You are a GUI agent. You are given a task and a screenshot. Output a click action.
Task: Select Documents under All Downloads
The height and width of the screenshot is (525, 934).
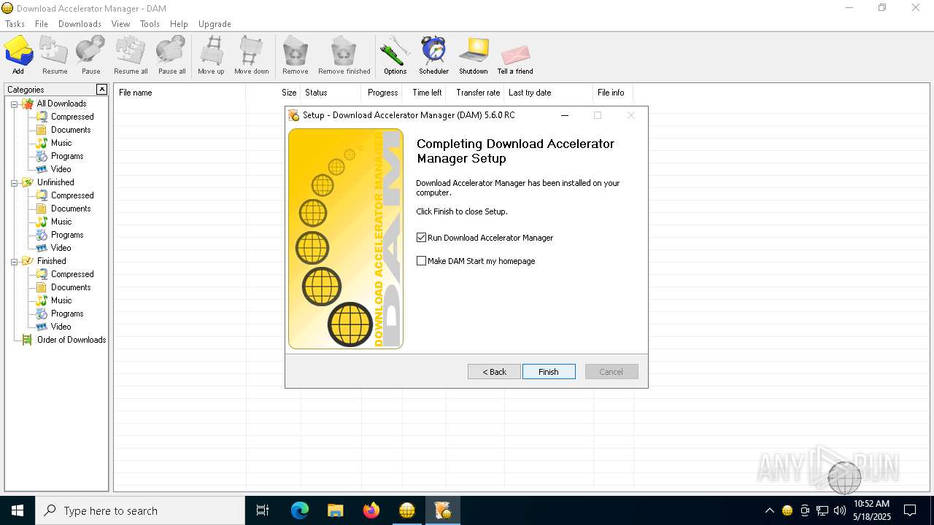click(71, 130)
